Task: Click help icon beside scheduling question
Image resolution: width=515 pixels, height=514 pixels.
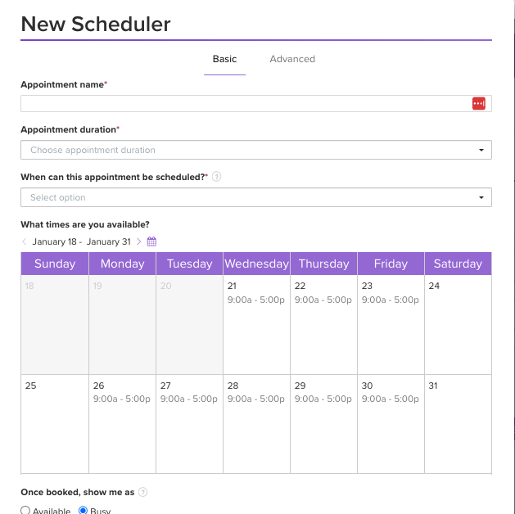Action: click(x=216, y=177)
